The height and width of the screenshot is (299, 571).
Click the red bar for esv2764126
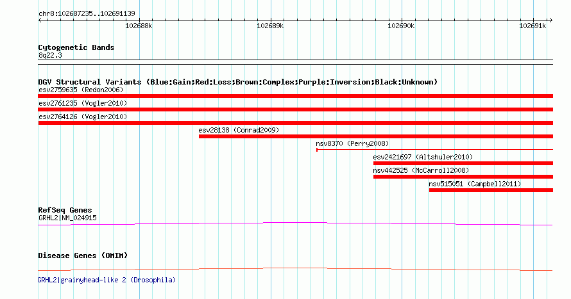click(x=295, y=123)
